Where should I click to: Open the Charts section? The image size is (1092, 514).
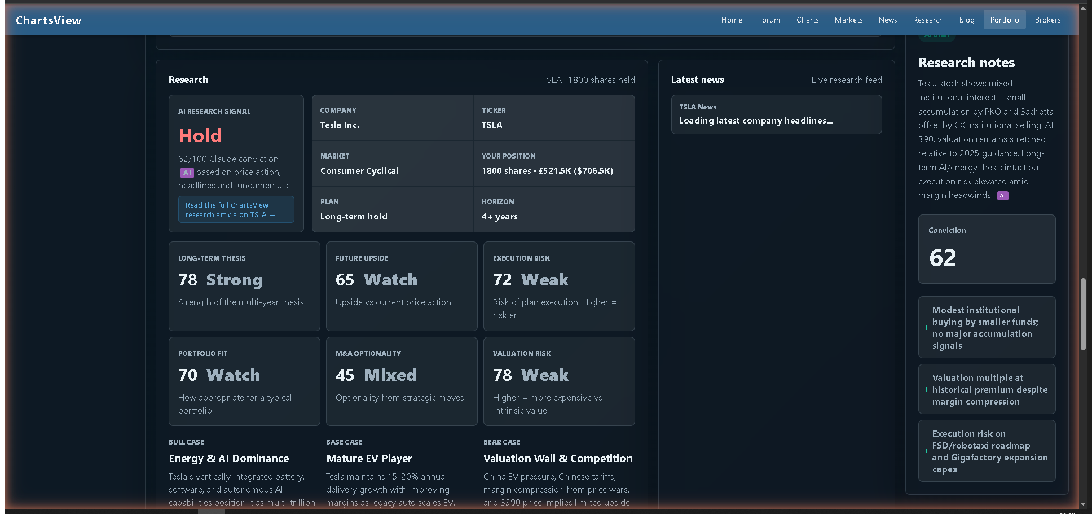point(807,20)
